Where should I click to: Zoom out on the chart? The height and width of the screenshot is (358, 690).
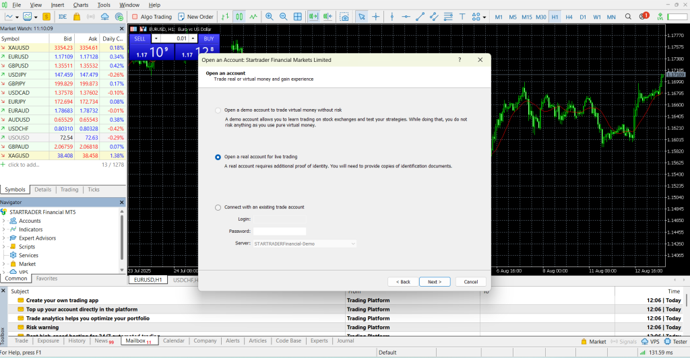284,17
